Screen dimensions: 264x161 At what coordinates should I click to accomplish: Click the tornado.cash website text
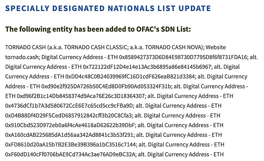22,57
